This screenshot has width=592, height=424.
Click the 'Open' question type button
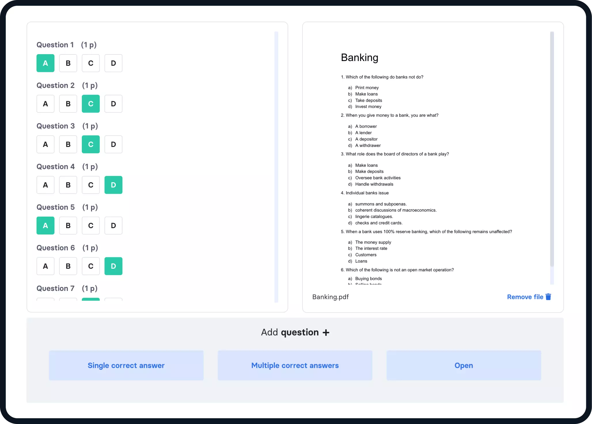464,365
